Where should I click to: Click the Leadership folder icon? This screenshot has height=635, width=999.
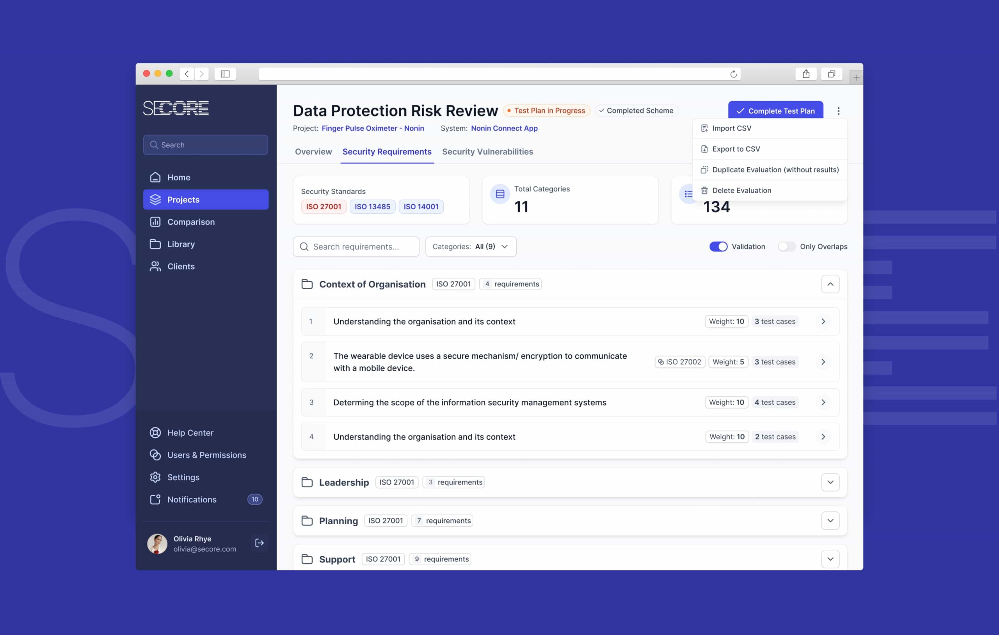point(307,482)
